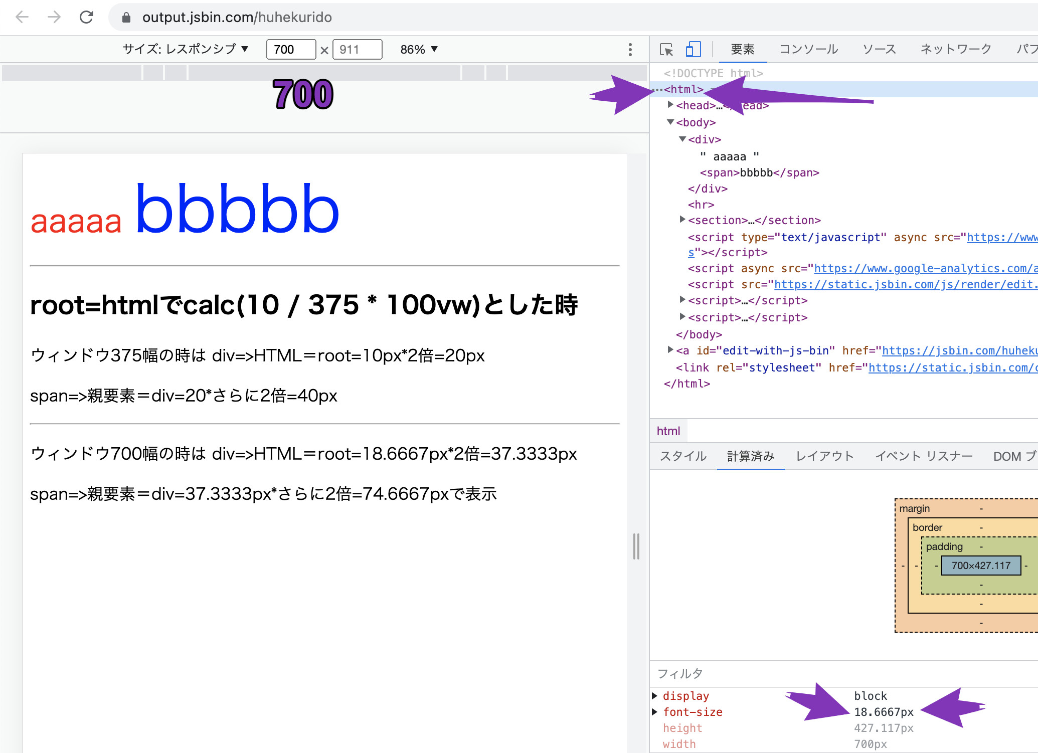Open the イベント リスナー pane tab
Image resolution: width=1038 pixels, height=753 pixels.
pyautogui.click(x=924, y=456)
